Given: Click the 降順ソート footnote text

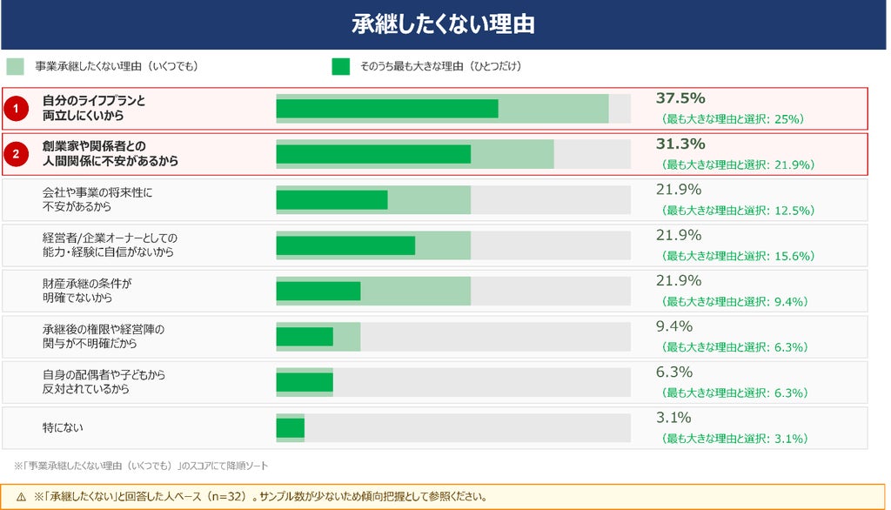Looking at the screenshot, I should tap(141, 466).
